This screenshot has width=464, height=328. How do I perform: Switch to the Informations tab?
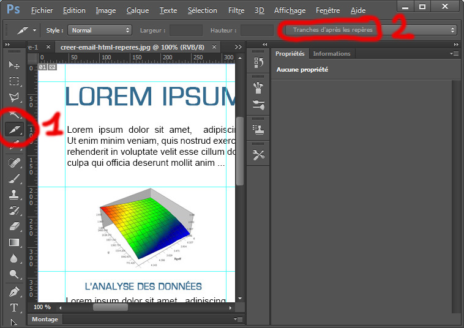tap(332, 53)
